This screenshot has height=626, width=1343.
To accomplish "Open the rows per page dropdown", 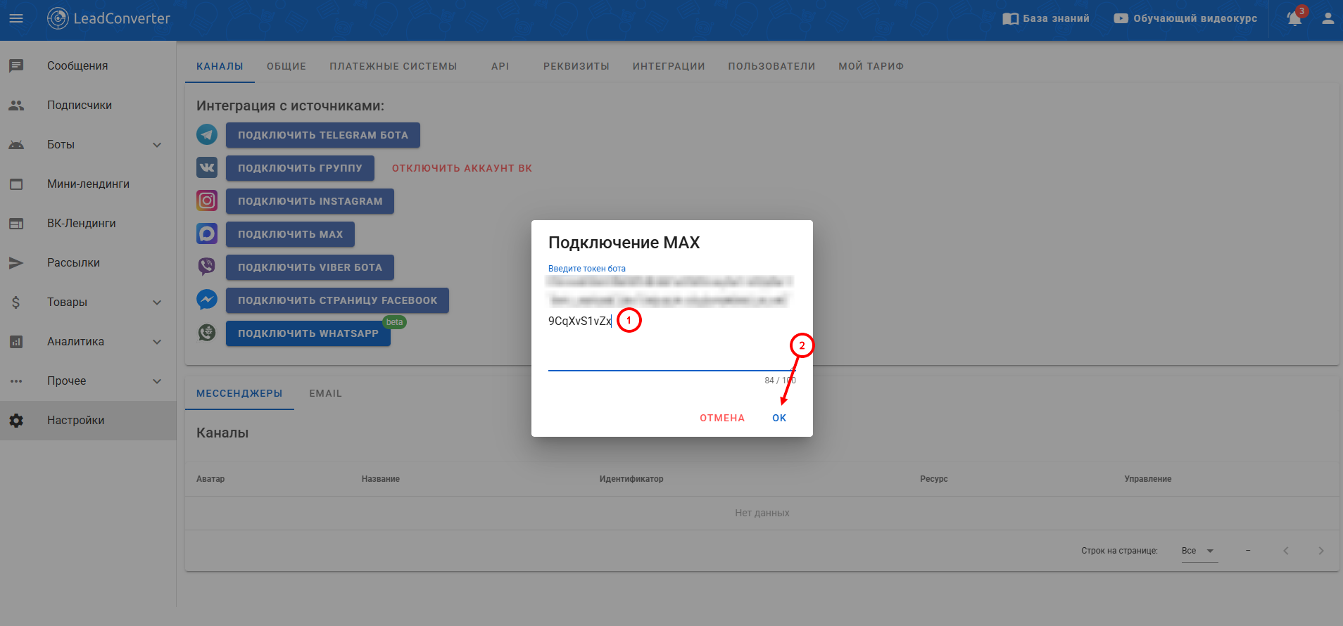I will pyautogui.click(x=1199, y=551).
